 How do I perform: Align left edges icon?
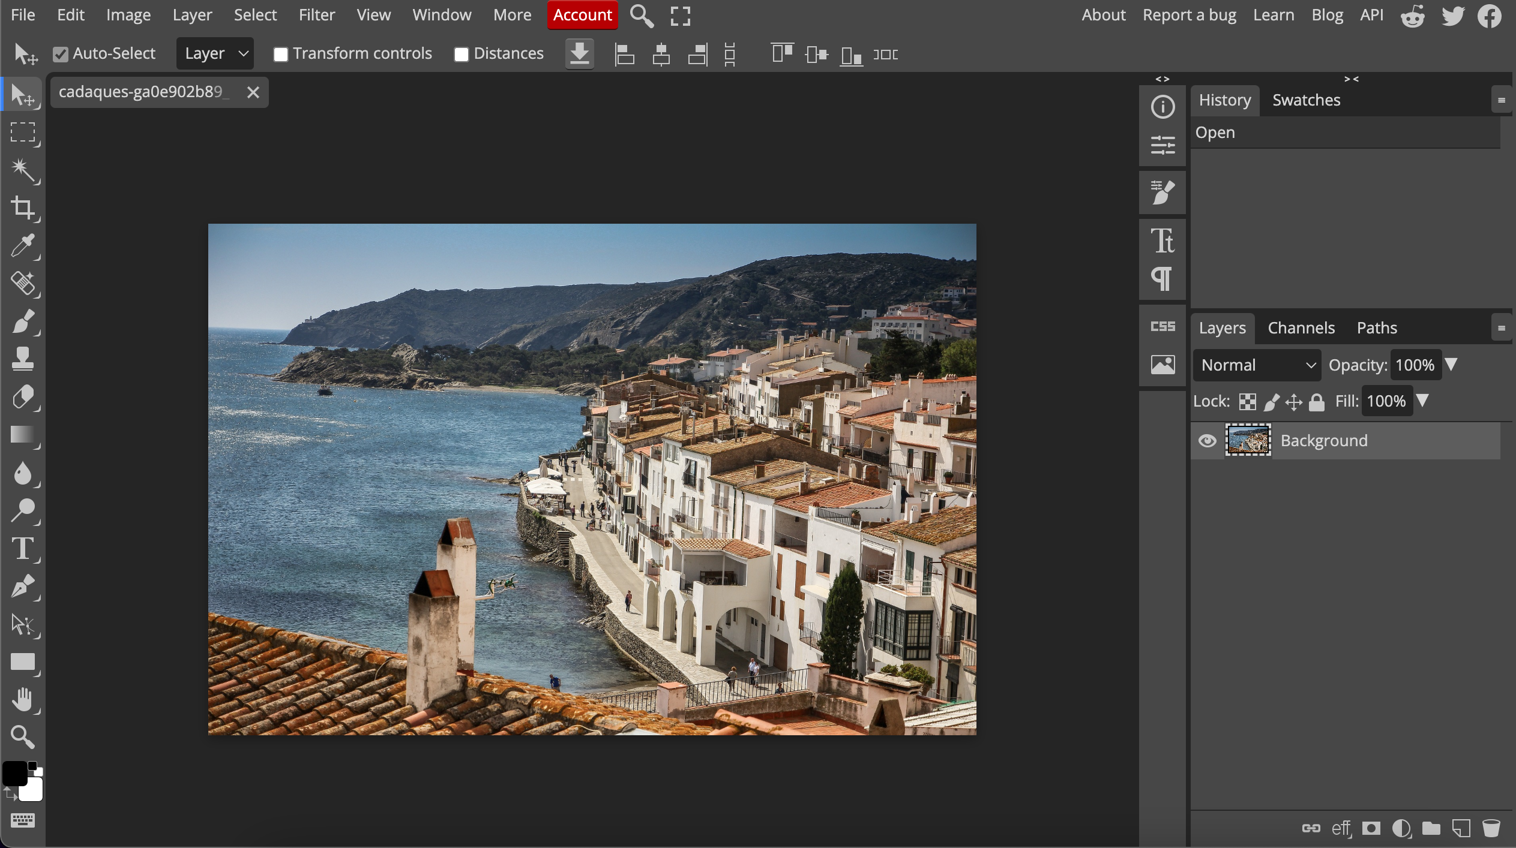click(624, 55)
